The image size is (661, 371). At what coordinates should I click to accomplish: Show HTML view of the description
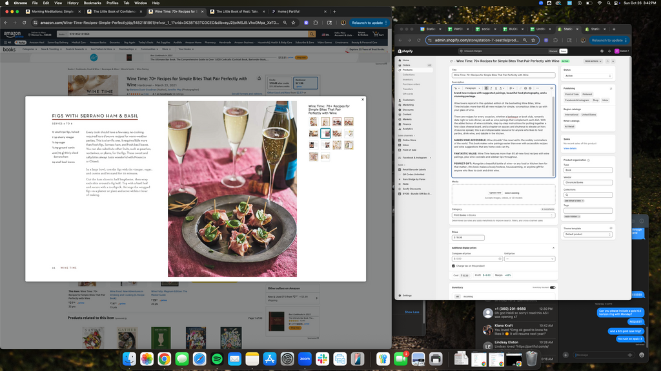pos(551,88)
